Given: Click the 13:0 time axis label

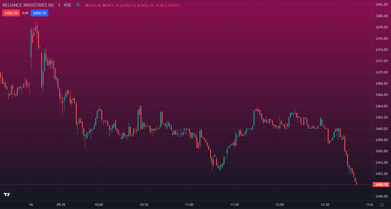Looking at the screenshot, I should point(369,205).
